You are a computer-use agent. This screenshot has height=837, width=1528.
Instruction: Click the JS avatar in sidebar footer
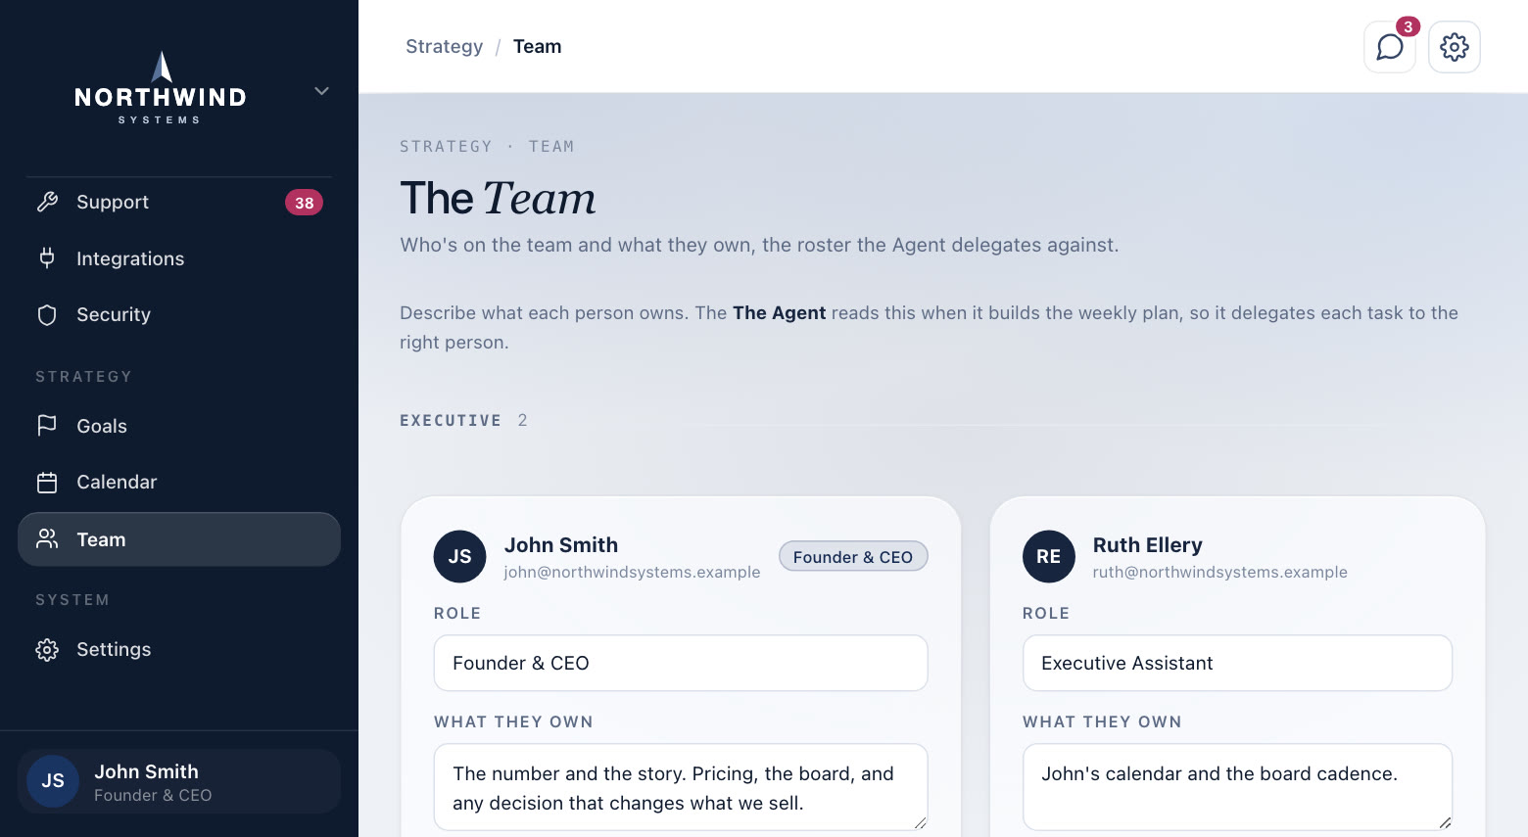(x=53, y=781)
